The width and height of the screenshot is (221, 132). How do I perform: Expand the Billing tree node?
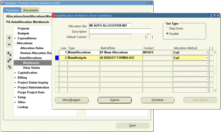point(15,78)
